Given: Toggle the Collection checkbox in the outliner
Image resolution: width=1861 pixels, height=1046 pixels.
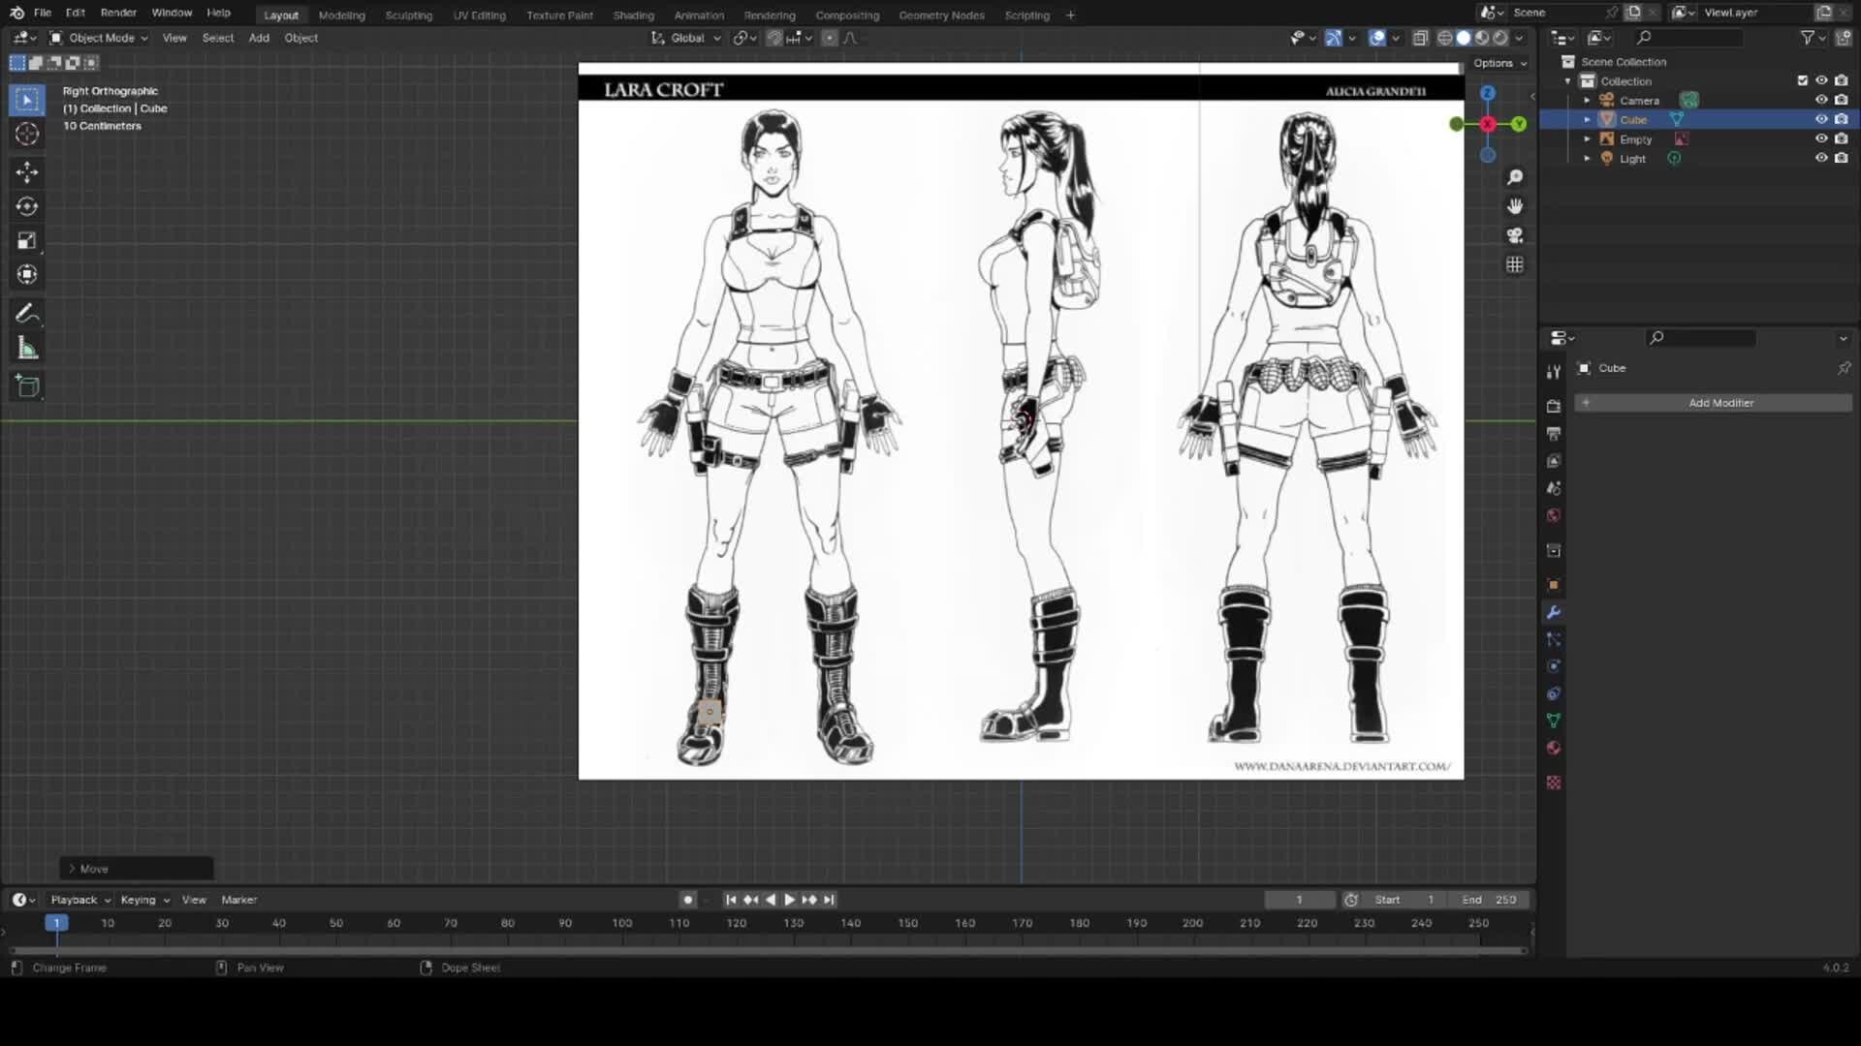Looking at the screenshot, I should (x=1802, y=81).
